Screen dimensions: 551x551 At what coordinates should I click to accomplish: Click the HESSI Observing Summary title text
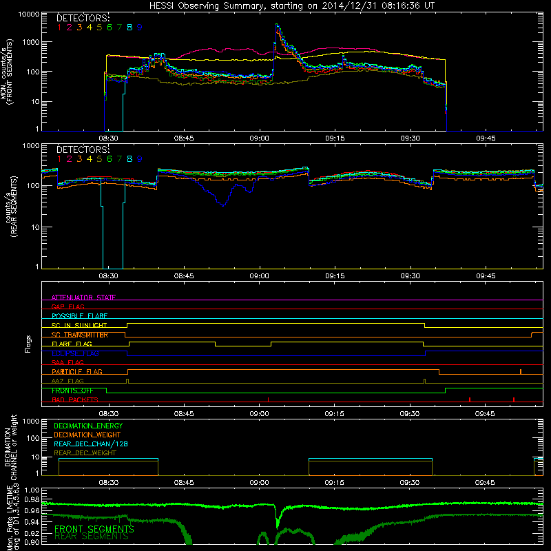[x=291, y=6]
